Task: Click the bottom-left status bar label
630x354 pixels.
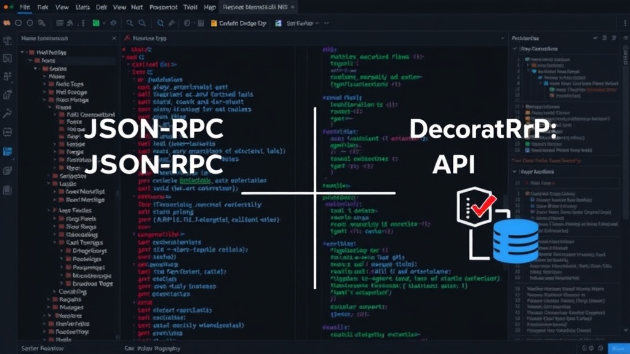Action: pos(42,348)
